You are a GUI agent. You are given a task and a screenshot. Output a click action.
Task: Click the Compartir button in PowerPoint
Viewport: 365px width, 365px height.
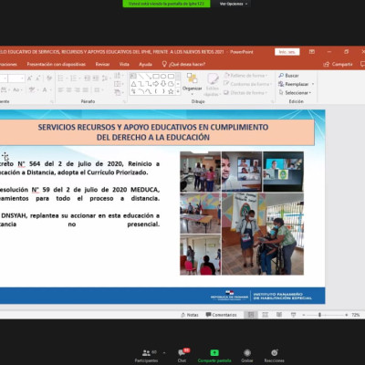[x=338, y=64]
